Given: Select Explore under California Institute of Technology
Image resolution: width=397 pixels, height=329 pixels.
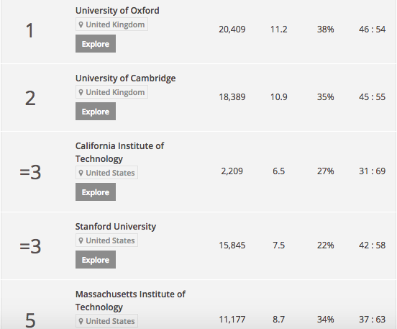Looking at the screenshot, I should [96, 192].
